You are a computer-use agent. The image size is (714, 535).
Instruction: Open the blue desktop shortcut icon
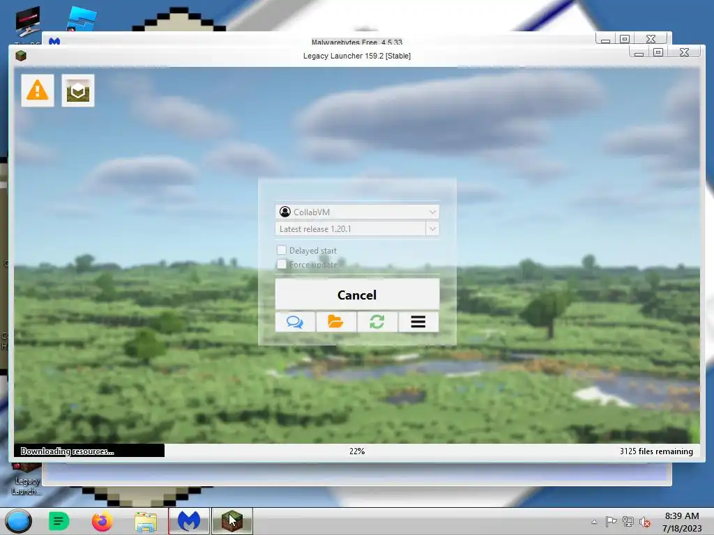click(x=81, y=18)
